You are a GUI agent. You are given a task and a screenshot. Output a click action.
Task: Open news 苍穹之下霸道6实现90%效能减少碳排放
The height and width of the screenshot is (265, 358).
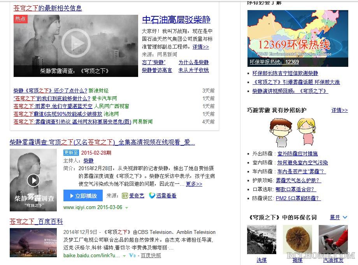58,114
